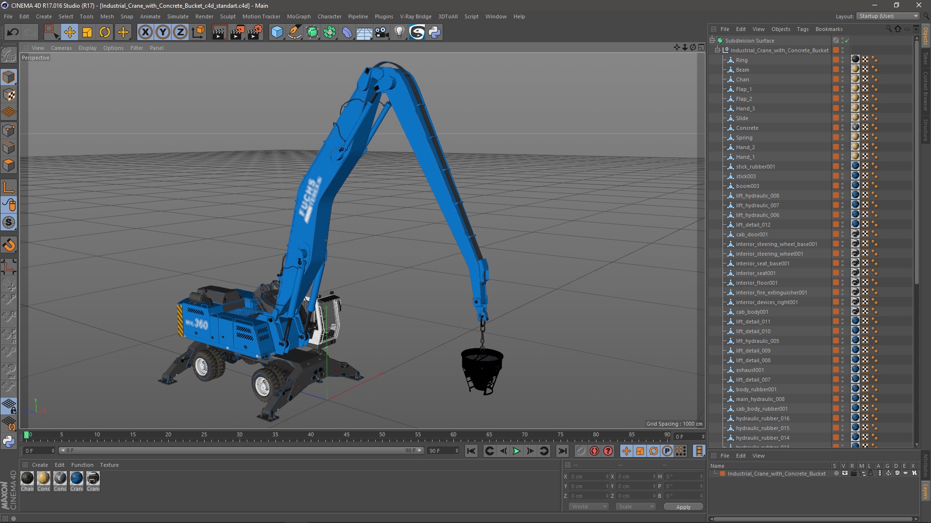Viewport: 931px width, 523px height.
Task: Add a Cube primitive object
Action: (x=277, y=32)
